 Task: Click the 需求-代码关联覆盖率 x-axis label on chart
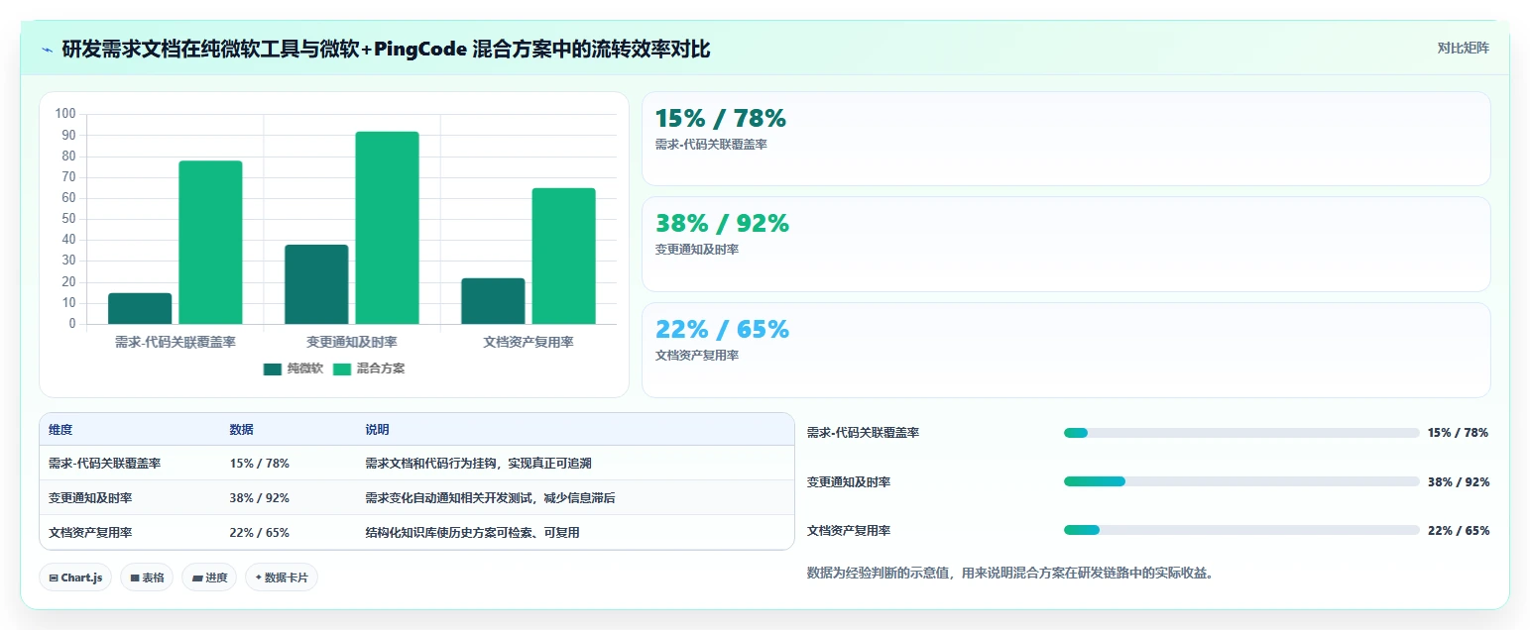176,343
